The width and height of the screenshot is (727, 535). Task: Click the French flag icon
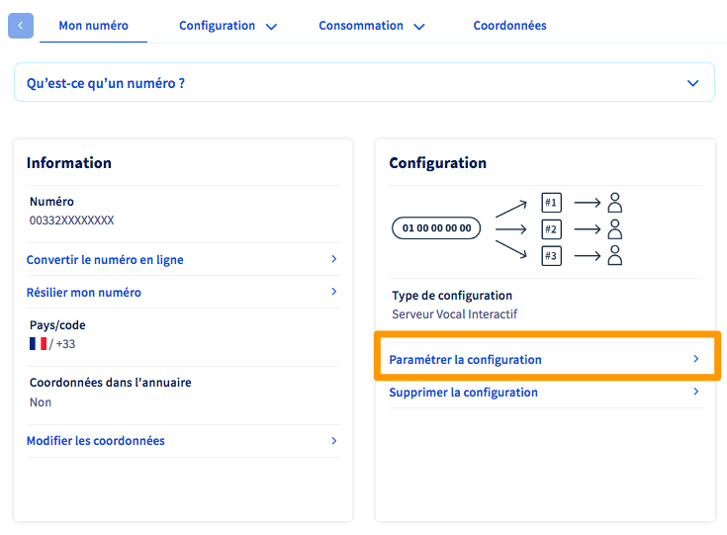39,343
